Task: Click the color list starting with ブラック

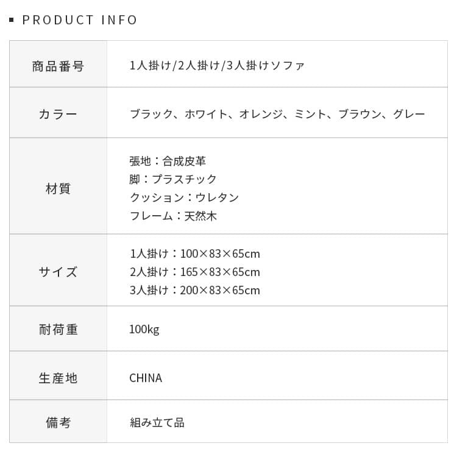Action: tap(277, 114)
